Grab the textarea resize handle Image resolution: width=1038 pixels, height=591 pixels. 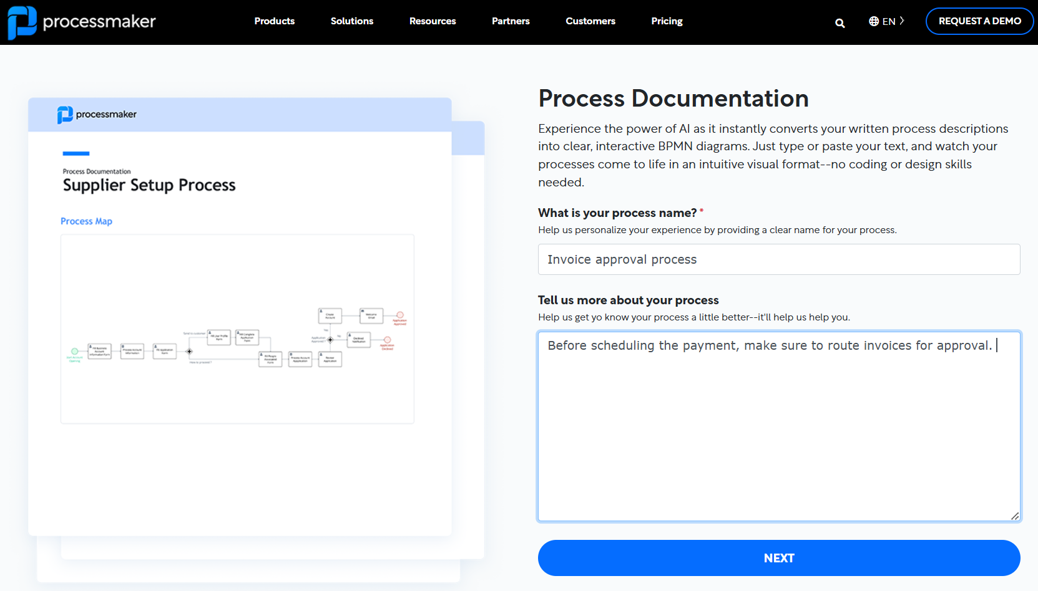coord(1015,516)
